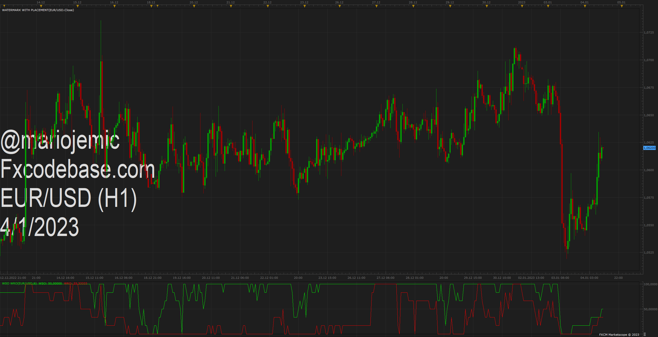658x337 pixels.
Task: Click the 02.01.2023 13:00 time axis label
Action: [531, 278]
